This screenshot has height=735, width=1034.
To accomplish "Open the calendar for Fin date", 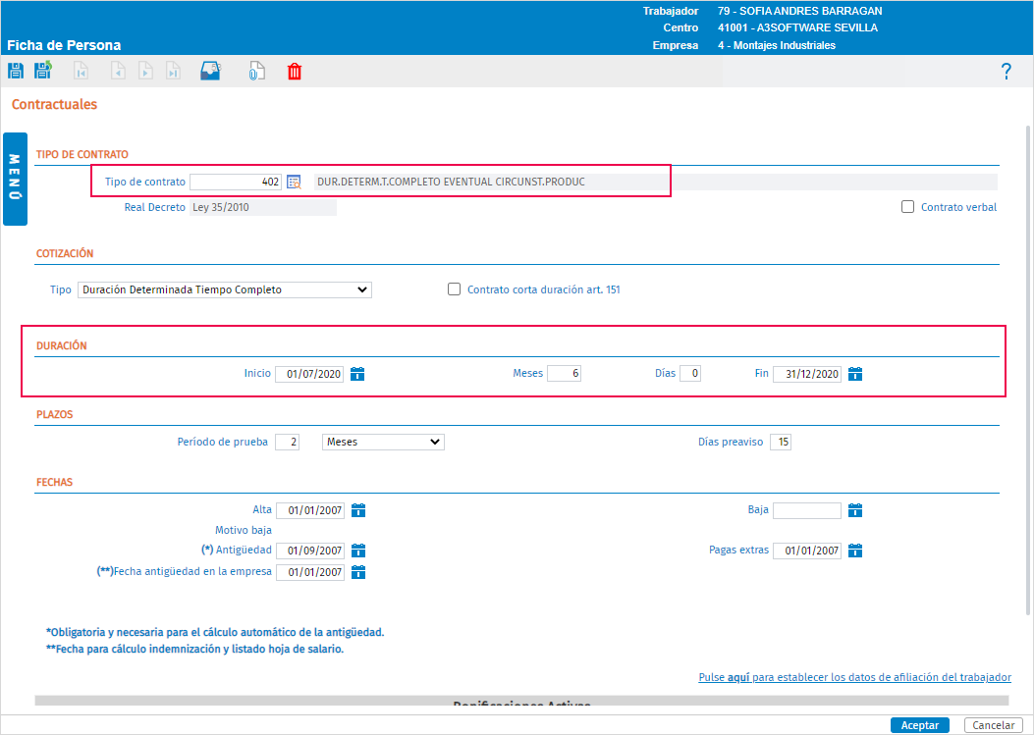I will 855,374.
